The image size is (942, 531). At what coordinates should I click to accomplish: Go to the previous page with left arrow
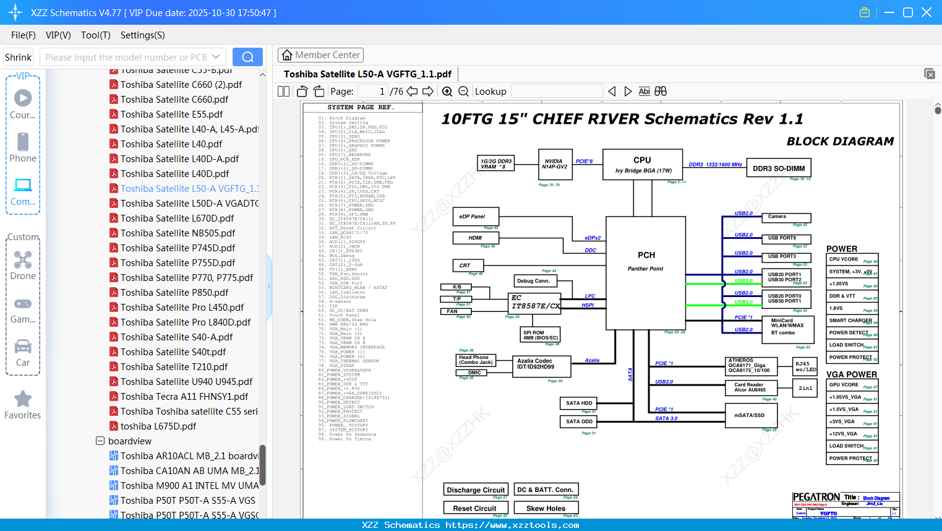coord(412,92)
